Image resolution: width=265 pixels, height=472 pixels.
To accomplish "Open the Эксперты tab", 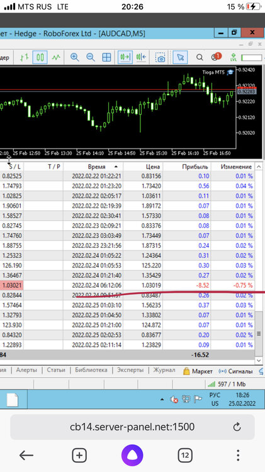I will tap(130, 370).
